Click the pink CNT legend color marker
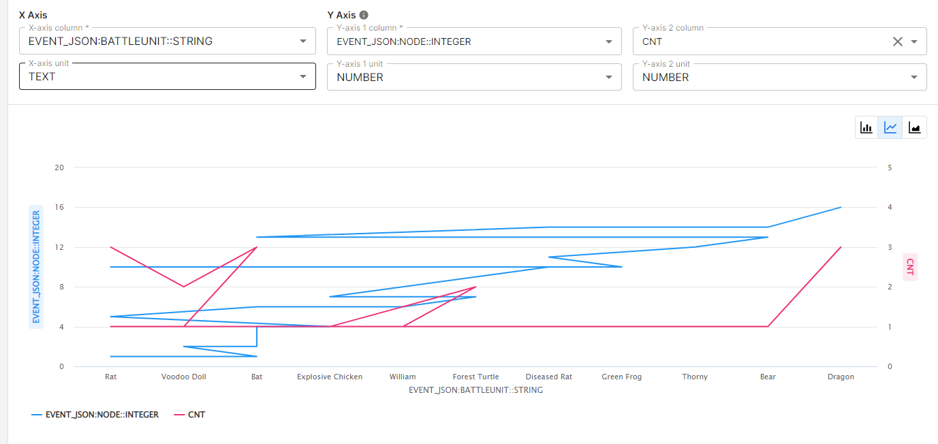This screenshot has width=938, height=444. [180, 414]
